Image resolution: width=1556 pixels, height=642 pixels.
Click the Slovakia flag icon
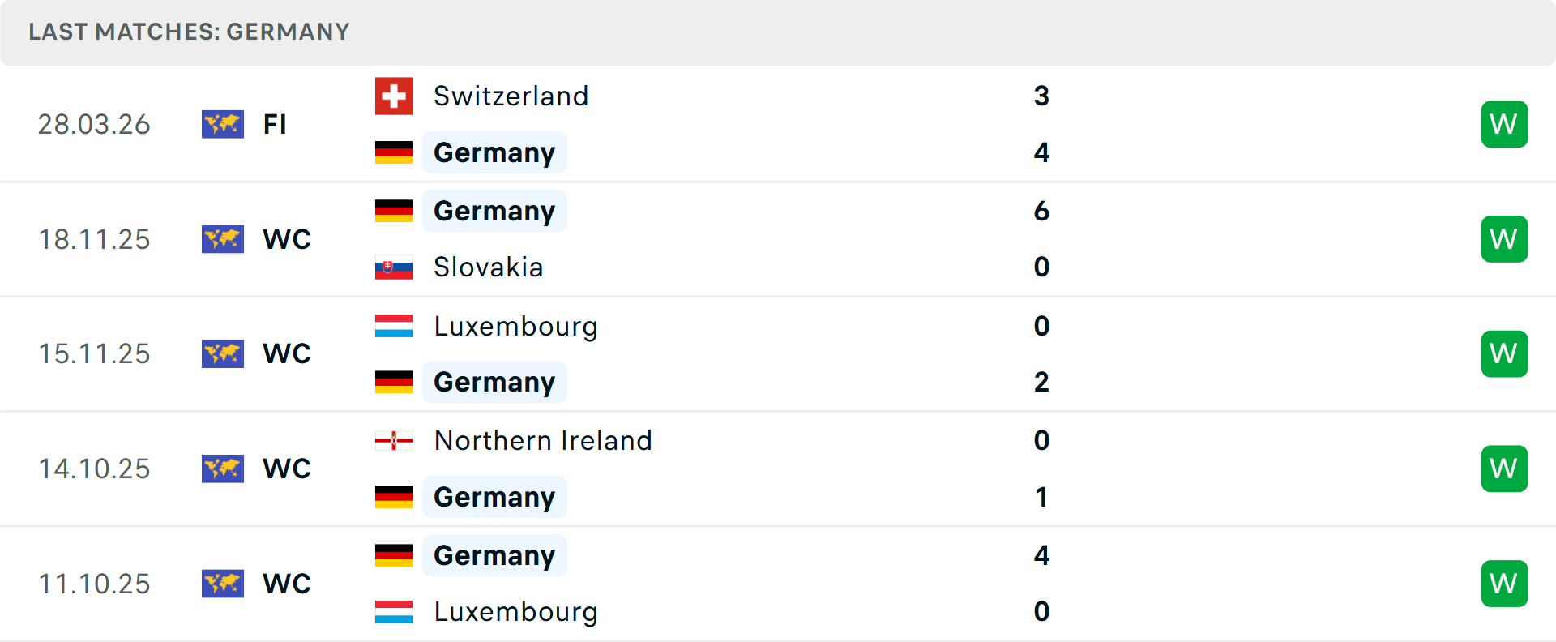tap(394, 267)
